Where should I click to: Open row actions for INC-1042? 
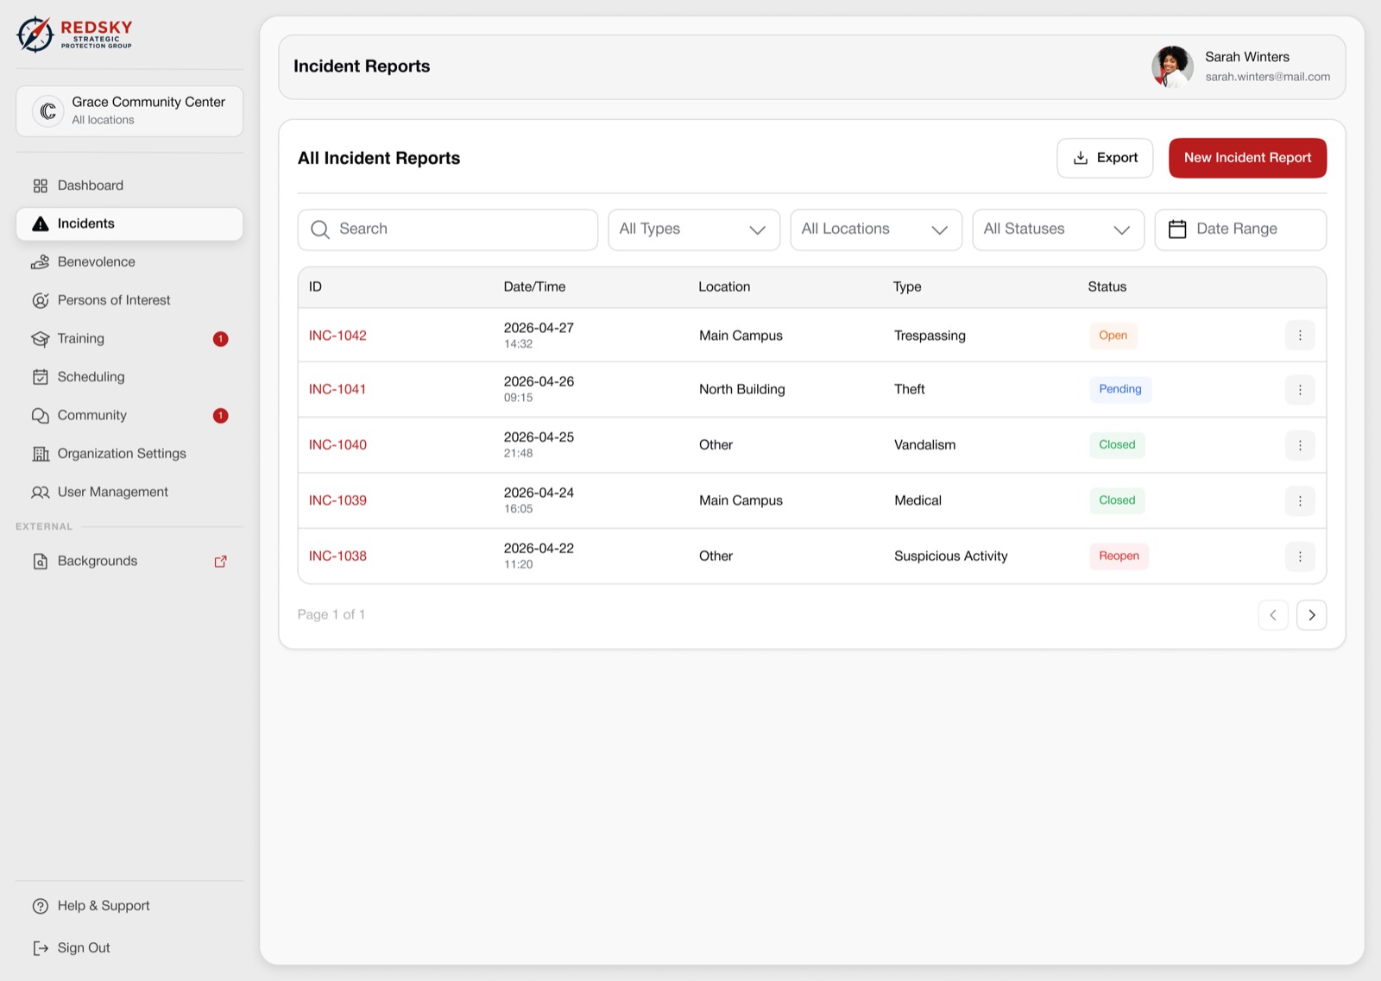[1300, 336]
